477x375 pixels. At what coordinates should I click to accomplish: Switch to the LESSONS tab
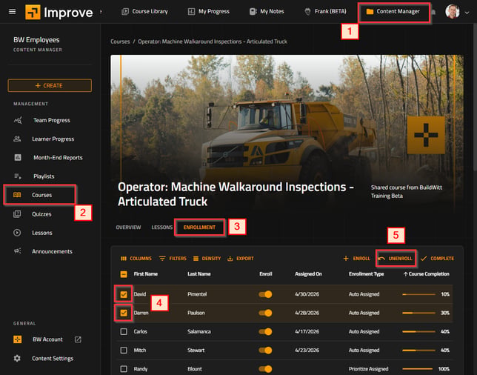pos(161,228)
